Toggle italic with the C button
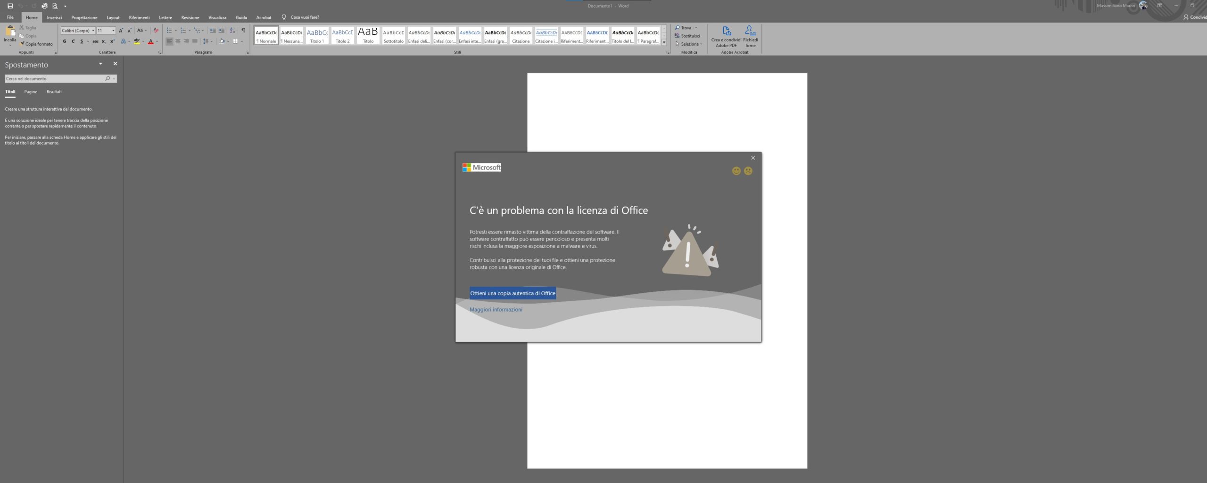 tap(73, 41)
